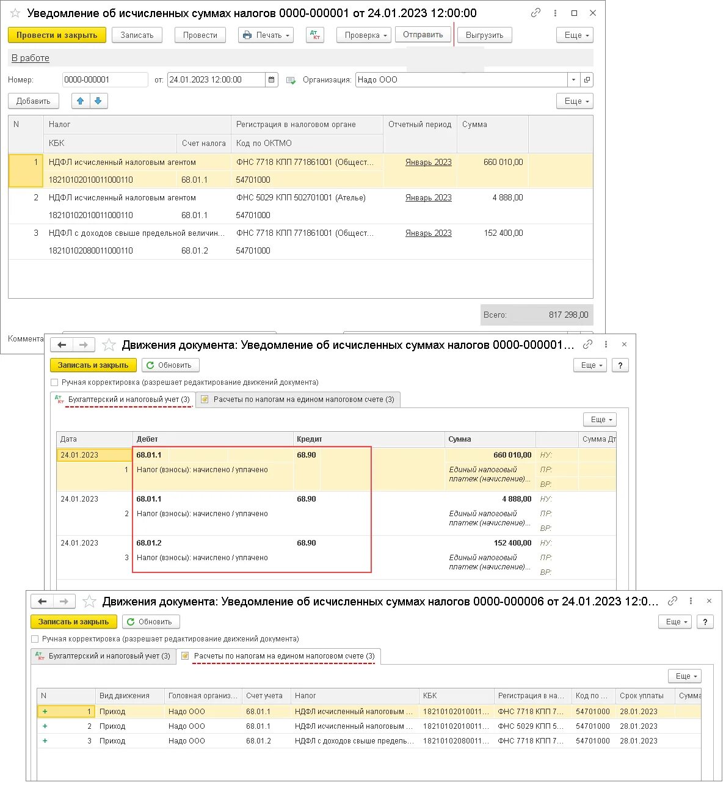
Task: Go forward in the 0000-000006 movements window
Action: tap(64, 602)
